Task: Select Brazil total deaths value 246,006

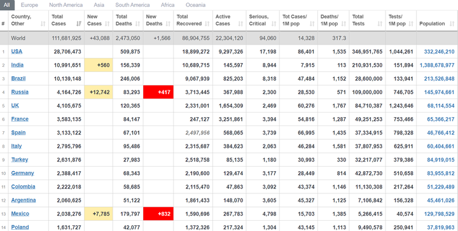Action: [x=130, y=78]
